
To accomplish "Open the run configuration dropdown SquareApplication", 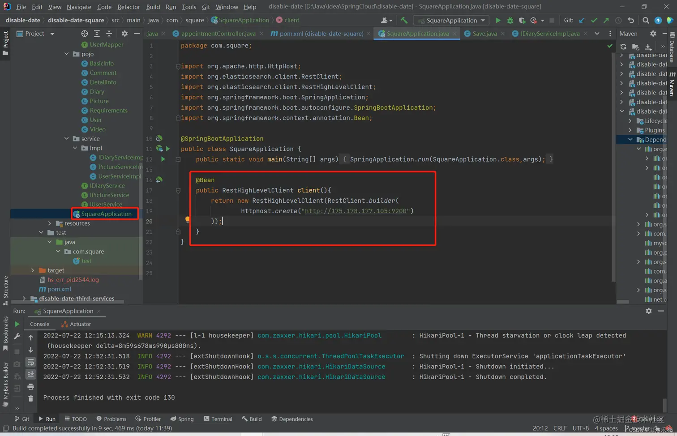I will point(451,20).
